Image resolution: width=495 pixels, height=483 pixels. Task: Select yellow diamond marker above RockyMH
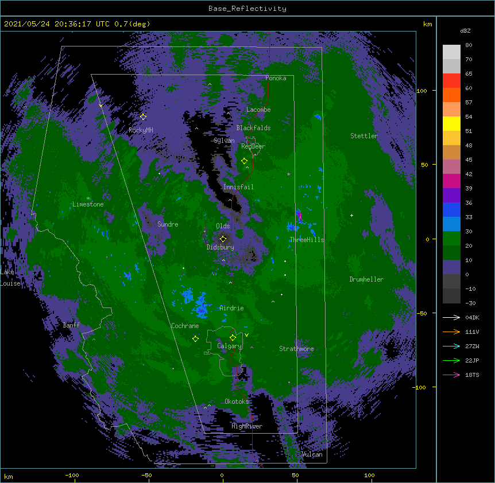[x=143, y=116]
